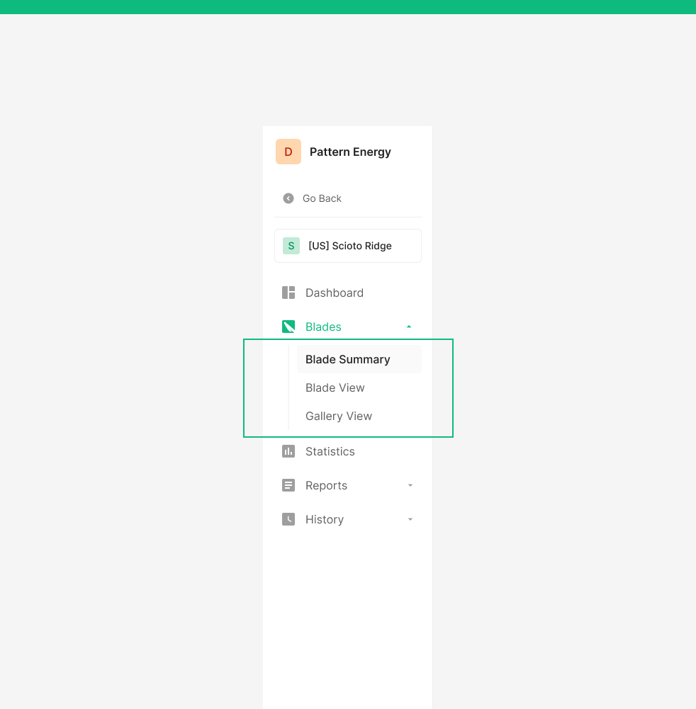The image size is (696, 709).
Task: Collapse the Blades submenu using its caret
Action: [409, 327]
